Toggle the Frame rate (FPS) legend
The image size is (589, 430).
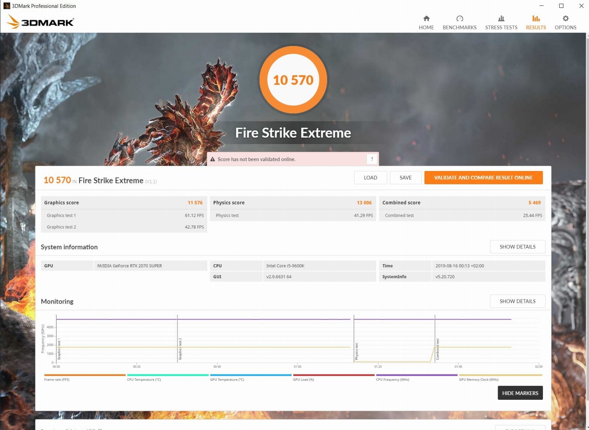pyautogui.click(x=57, y=380)
